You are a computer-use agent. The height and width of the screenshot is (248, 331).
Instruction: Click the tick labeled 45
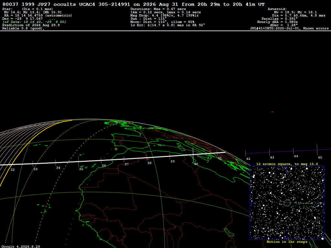(x=320, y=158)
